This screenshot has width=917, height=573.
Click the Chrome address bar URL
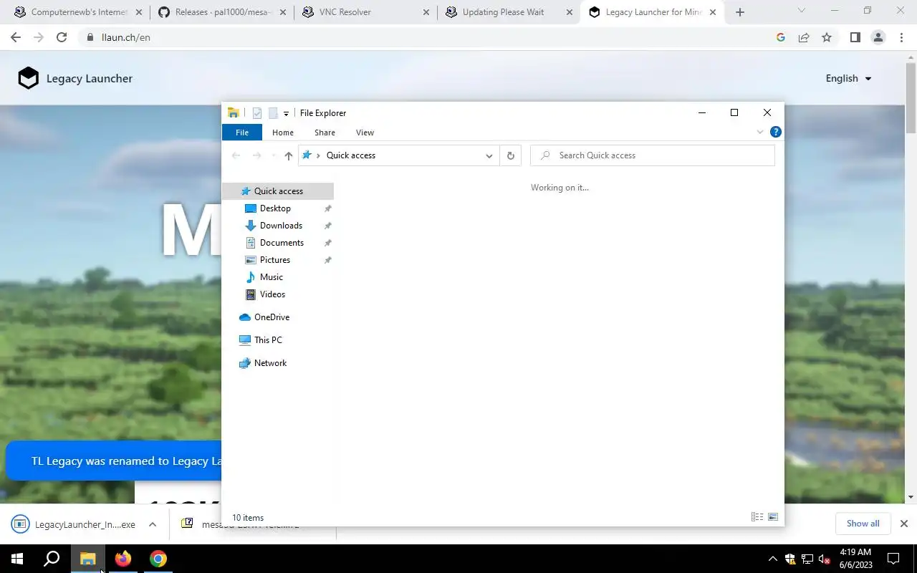[x=126, y=37]
